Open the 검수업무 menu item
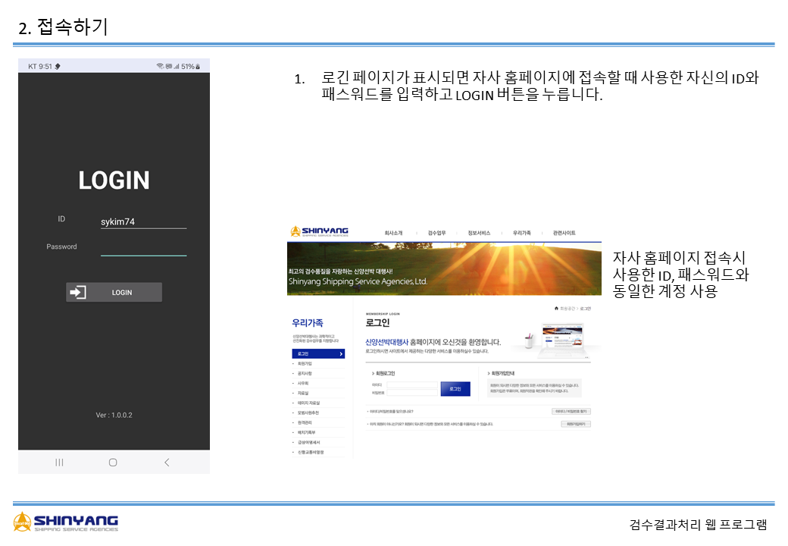Image resolution: width=788 pixels, height=546 pixels. pos(436,233)
